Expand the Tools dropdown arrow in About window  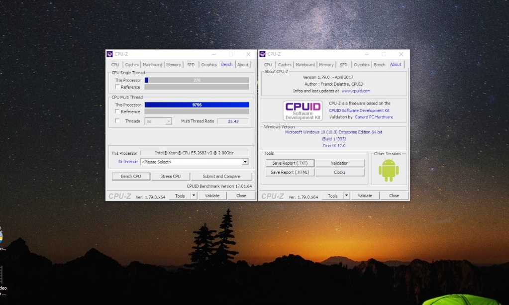[x=346, y=196]
